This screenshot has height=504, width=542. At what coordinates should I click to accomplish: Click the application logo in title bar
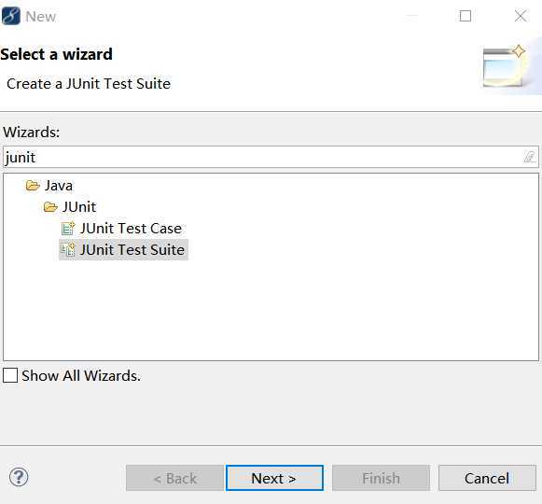tap(10, 16)
